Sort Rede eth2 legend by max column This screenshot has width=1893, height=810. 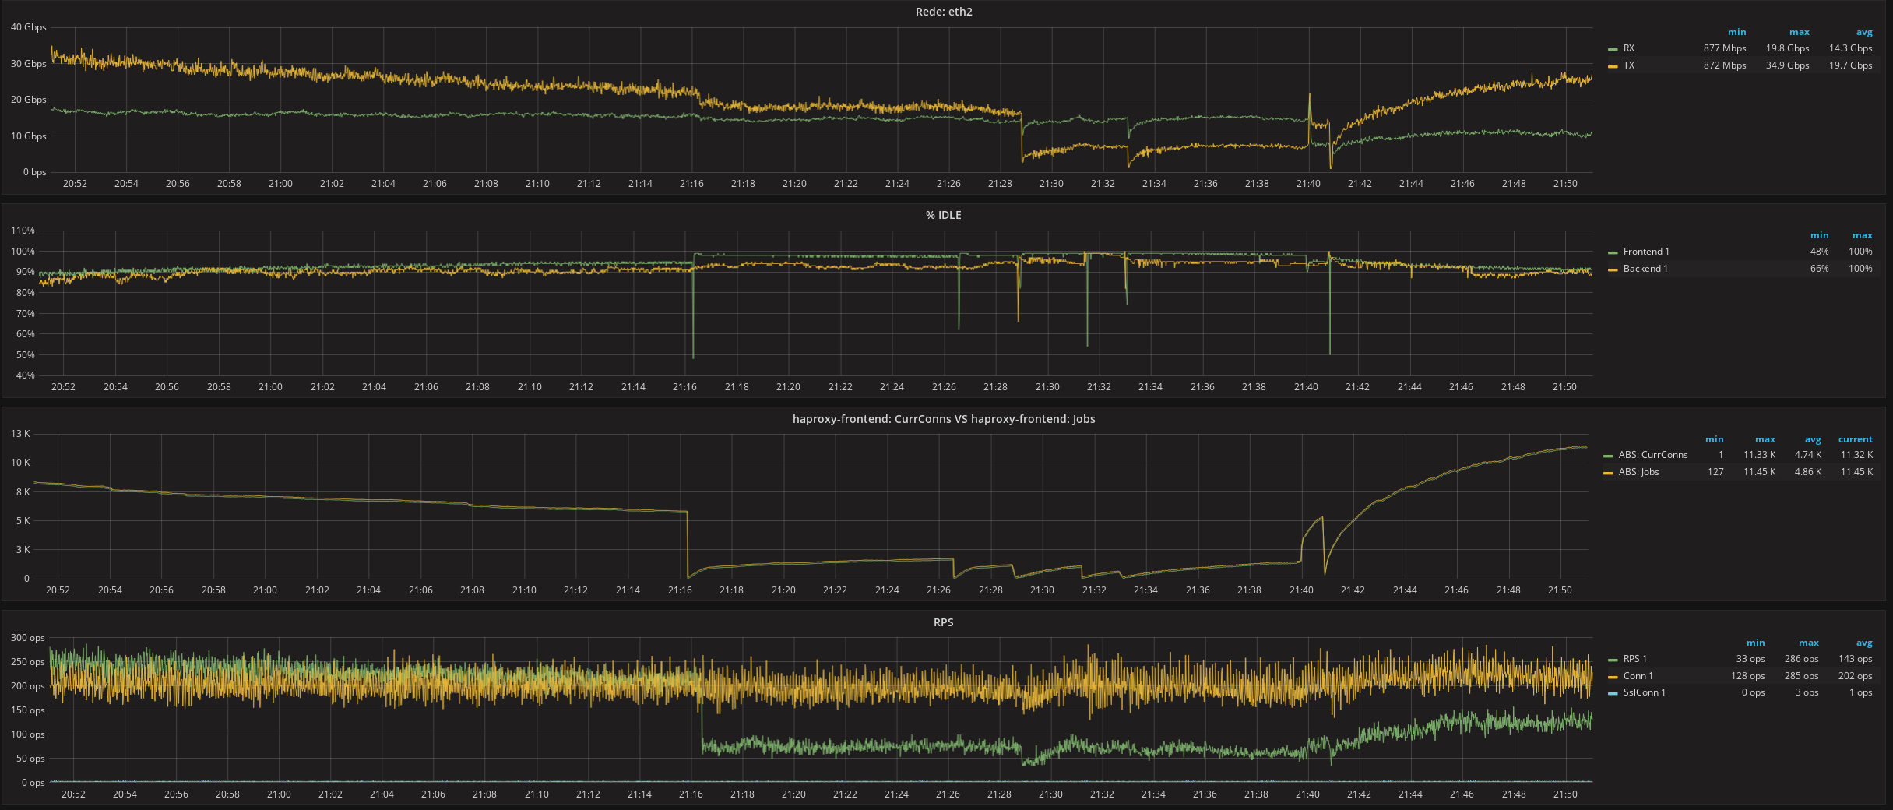[1799, 32]
